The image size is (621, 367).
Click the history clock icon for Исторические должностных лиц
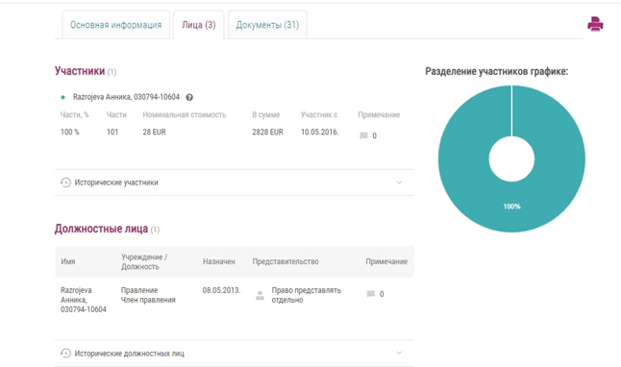tap(65, 354)
